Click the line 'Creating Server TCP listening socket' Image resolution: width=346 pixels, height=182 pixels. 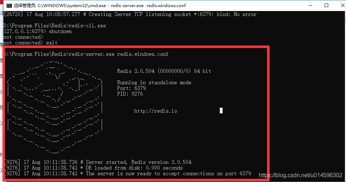[x=130, y=14]
